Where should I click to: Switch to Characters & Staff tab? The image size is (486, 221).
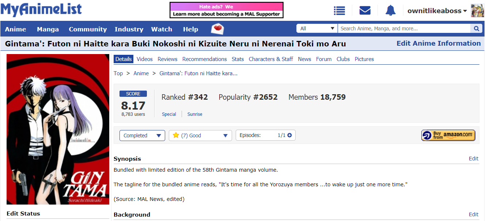[271, 59]
